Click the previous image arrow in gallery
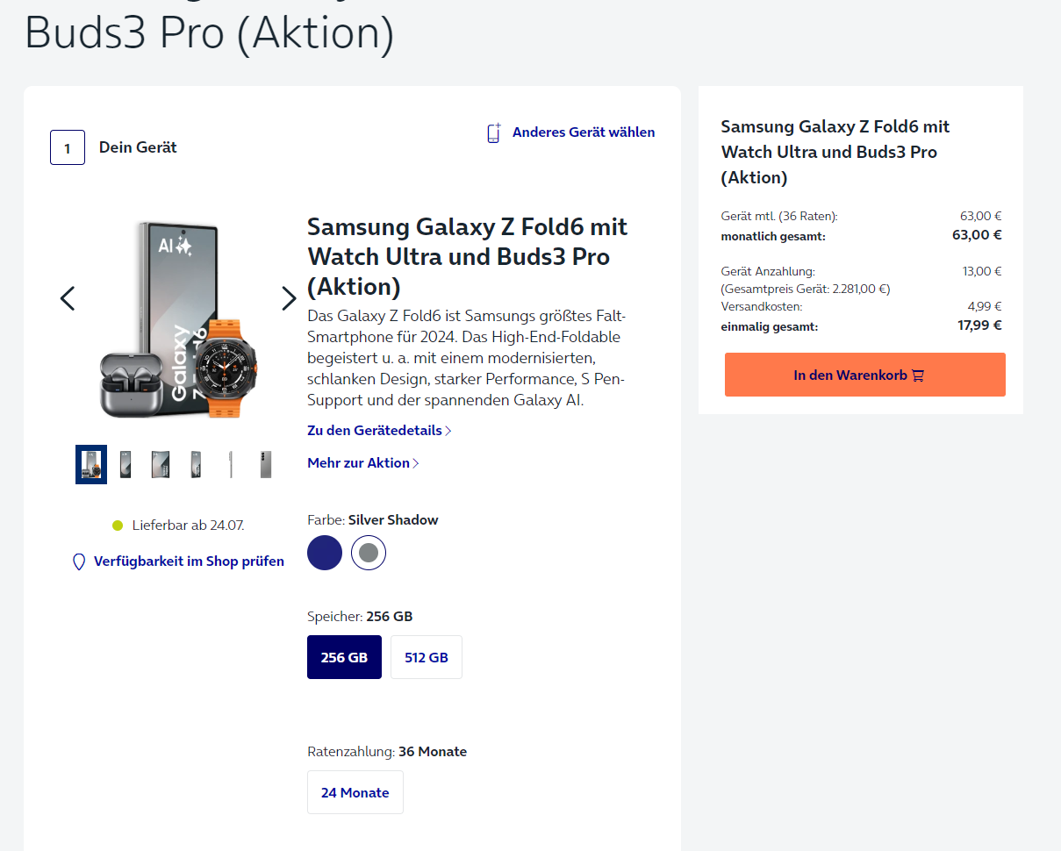This screenshot has width=1061, height=851. pyautogui.click(x=68, y=298)
